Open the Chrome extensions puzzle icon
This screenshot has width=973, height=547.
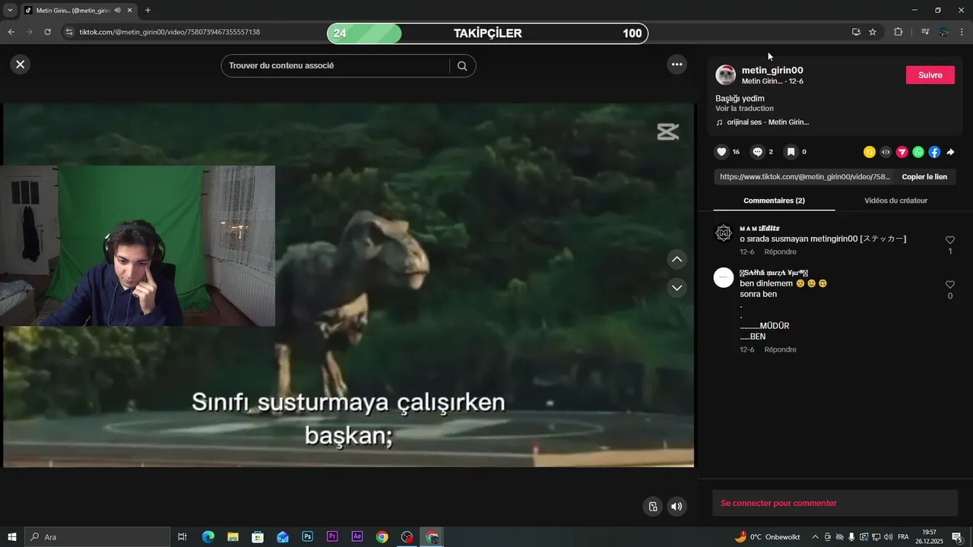898,32
